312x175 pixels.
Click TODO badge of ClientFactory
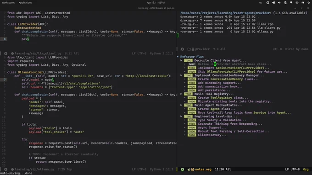[x=192, y=135]
